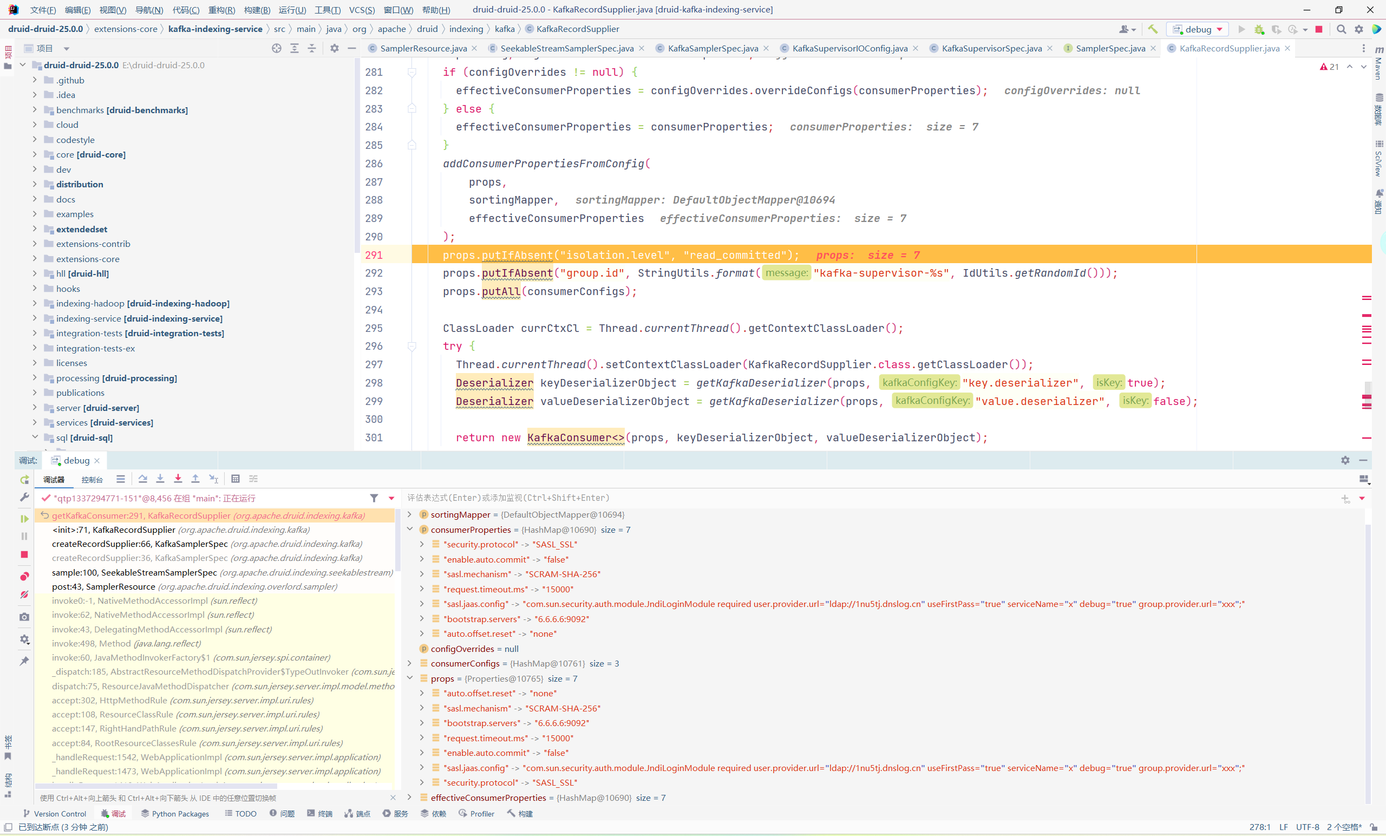Open project view dropdown arrow
The width and height of the screenshot is (1386, 836).
coord(67,48)
